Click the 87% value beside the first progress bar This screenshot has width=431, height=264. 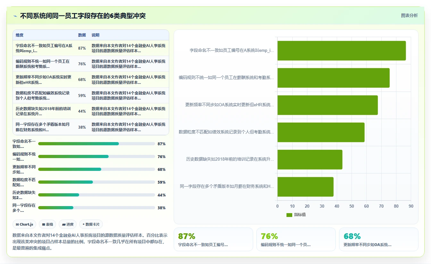coord(162,144)
